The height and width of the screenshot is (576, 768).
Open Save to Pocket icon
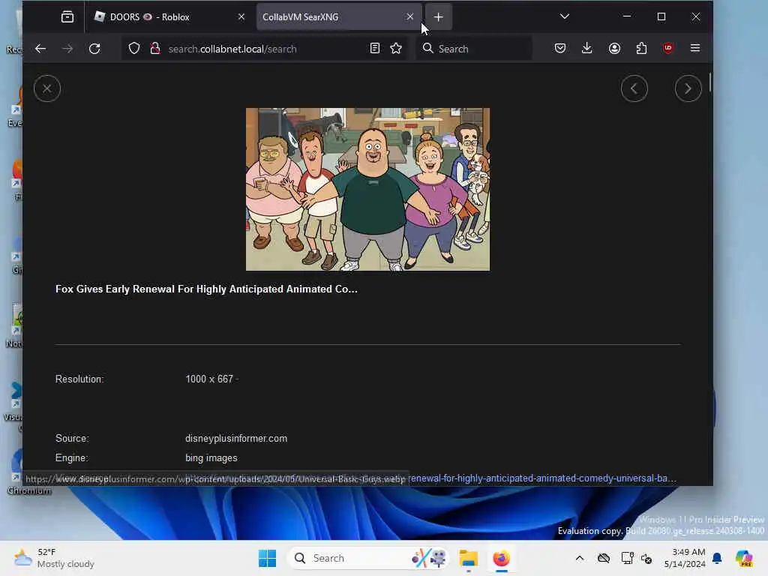[560, 48]
